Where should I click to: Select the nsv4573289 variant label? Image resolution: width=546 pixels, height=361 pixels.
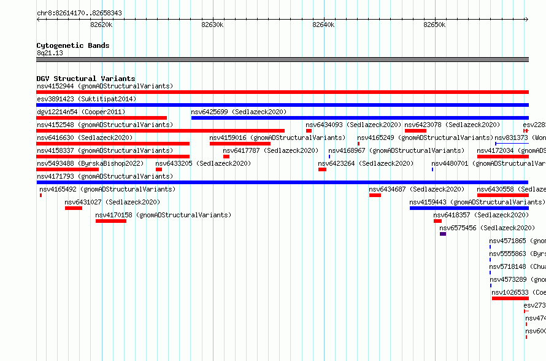point(518,279)
